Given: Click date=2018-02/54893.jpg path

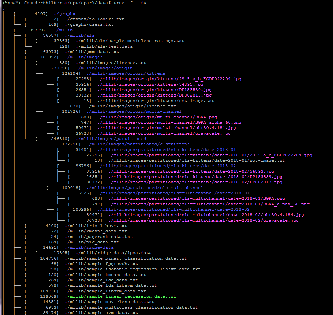Looking at the screenshot, I should pos(191,171).
